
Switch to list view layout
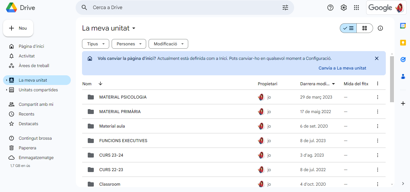(x=348, y=28)
